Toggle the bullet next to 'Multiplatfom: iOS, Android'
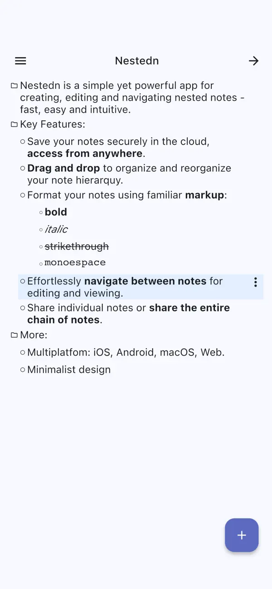 click(x=22, y=352)
